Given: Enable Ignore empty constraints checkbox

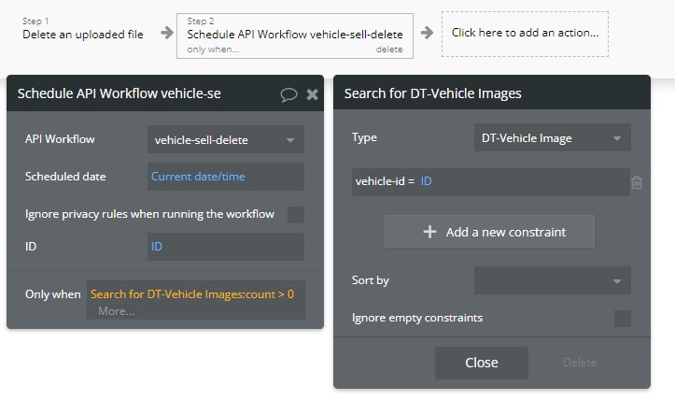Looking at the screenshot, I should pyautogui.click(x=622, y=319).
